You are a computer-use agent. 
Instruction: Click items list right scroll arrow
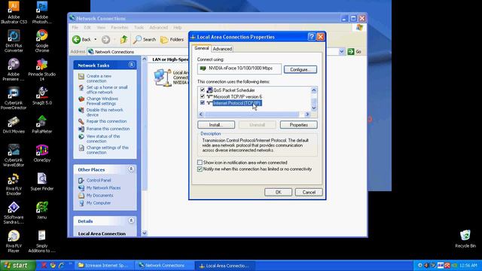click(x=307, y=114)
